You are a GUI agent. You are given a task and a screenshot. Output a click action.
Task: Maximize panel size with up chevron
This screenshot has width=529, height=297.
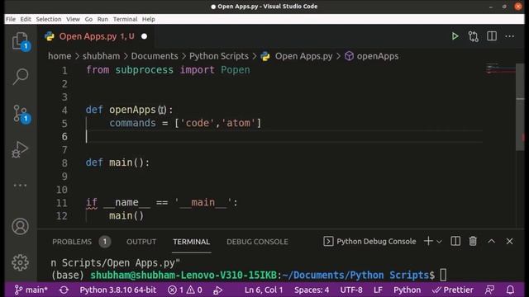491,241
